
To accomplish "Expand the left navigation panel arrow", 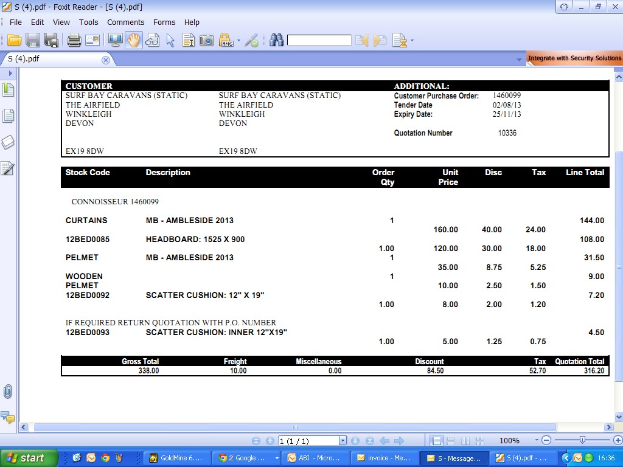I will pyautogui.click(x=10, y=73).
